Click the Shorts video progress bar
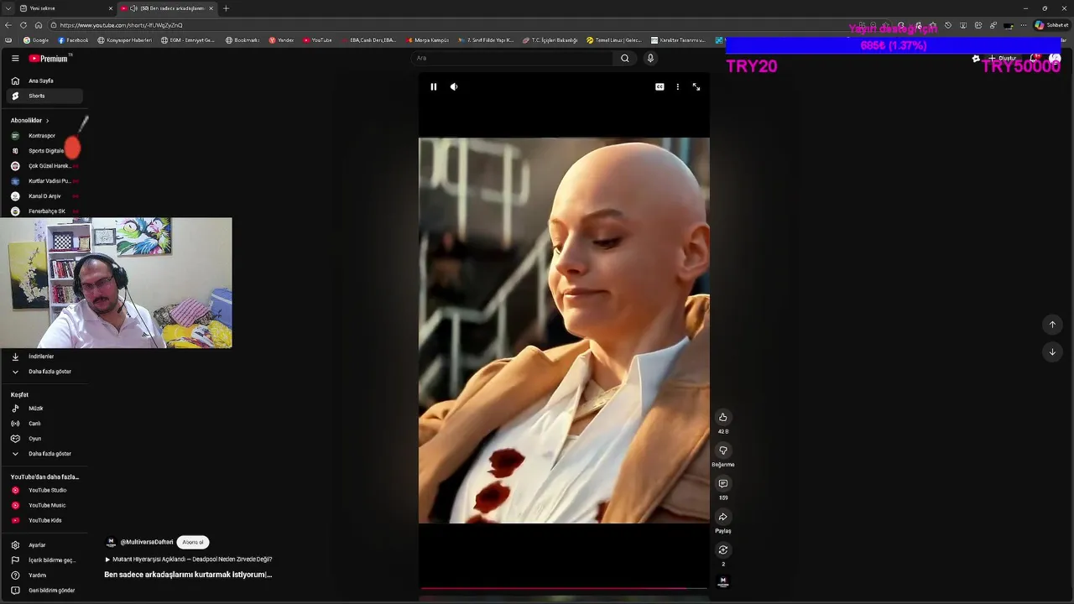The image size is (1074, 604). coord(564,588)
